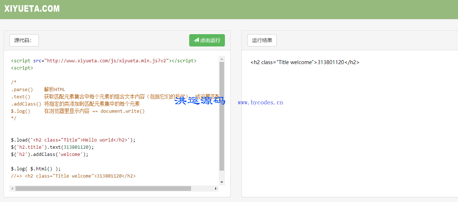The image size is (458, 202).
Task: Click the comment closing */ line
Action: click(x=14, y=118)
